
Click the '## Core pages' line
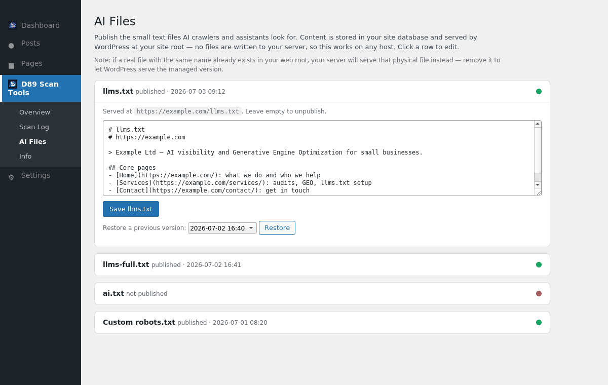(132, 168)
